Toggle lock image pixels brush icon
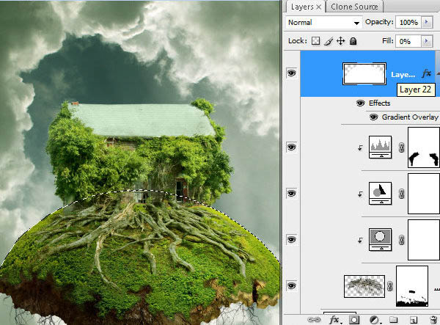The height and width of the screenshot is (325, 440). coord(329,41)
